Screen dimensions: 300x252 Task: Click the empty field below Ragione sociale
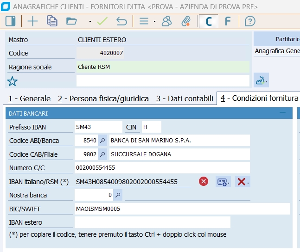[x=163, y=81]
